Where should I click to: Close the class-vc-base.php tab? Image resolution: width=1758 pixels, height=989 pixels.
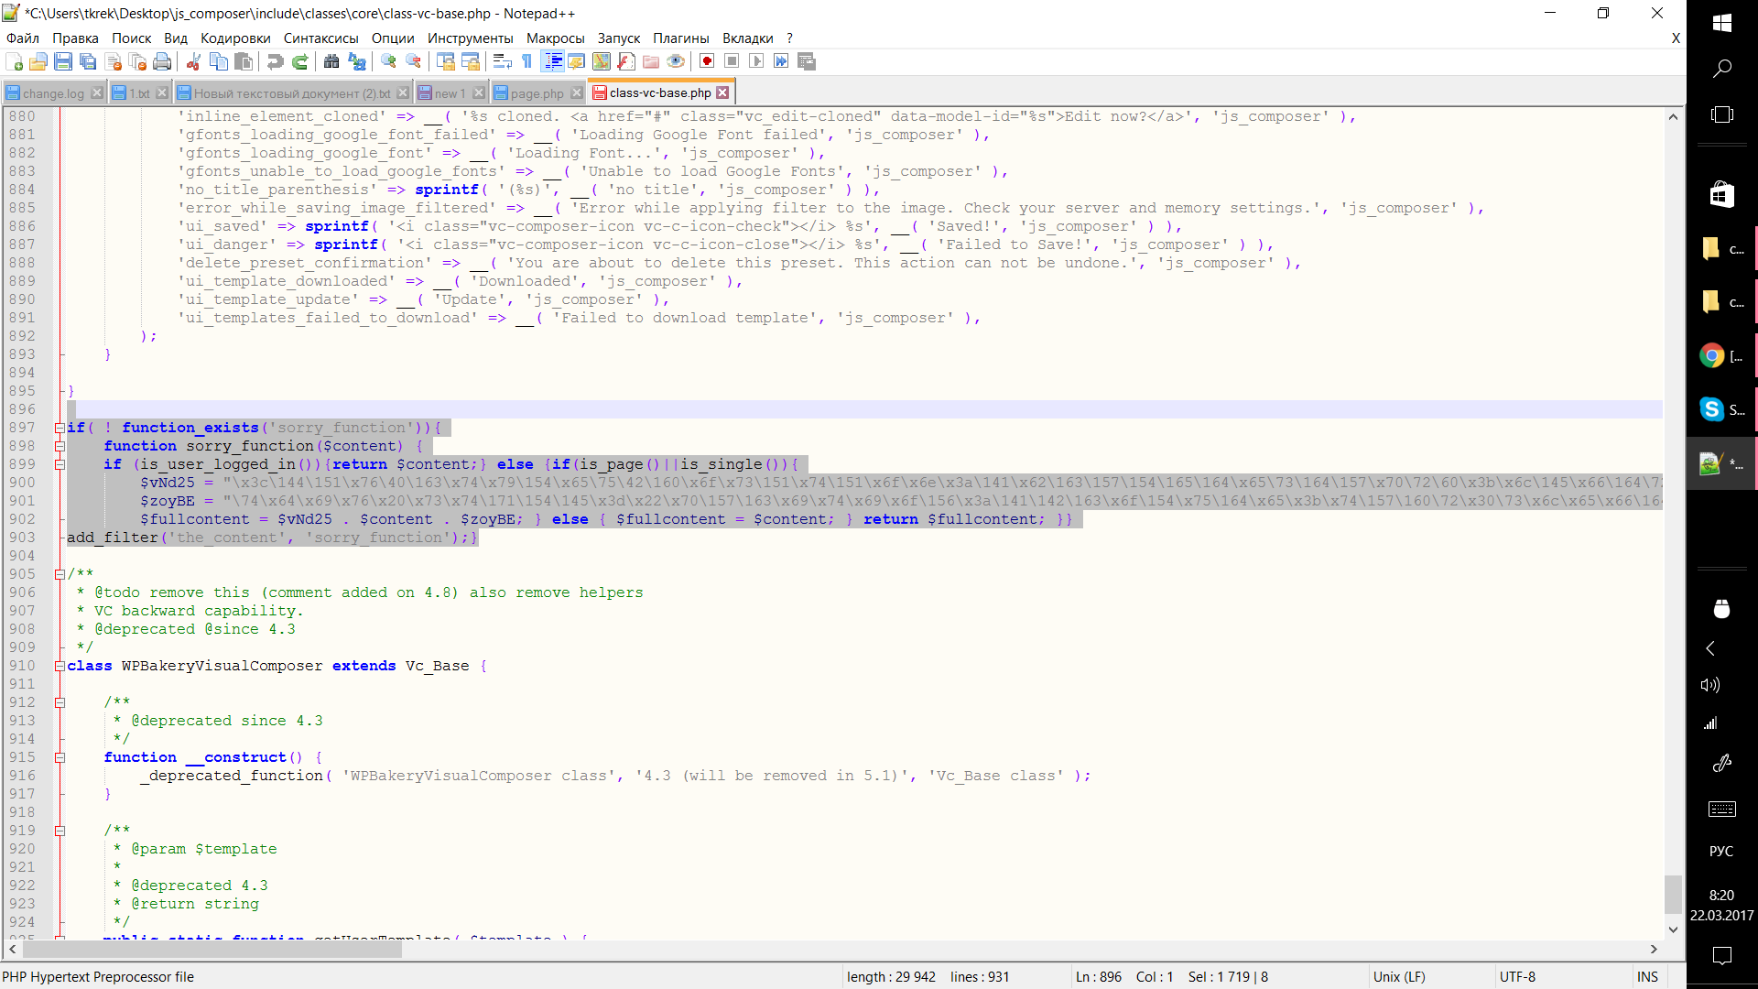(722, 92)
